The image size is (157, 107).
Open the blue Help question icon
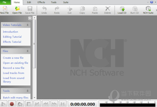(152, 2)
